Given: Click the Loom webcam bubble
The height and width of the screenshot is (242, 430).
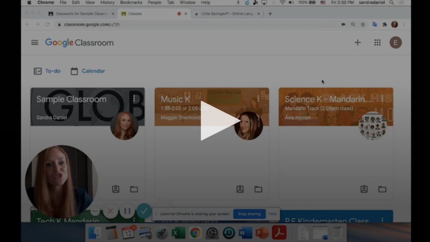Looking at the screenshot, I should click(61, 182).
